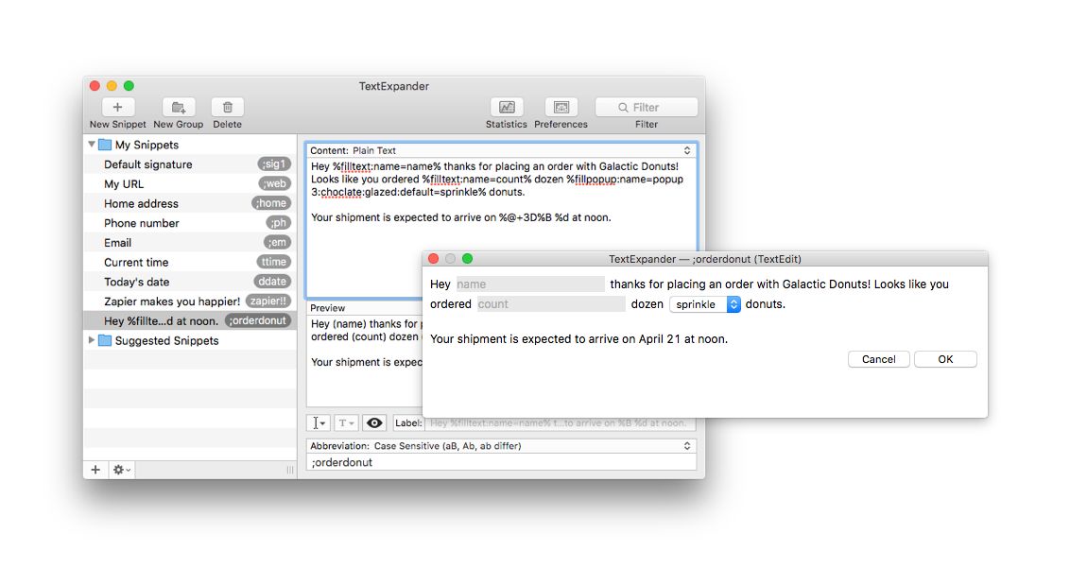Click the Filter search field
The width and height of the screenshot is (1070, 568).
(647, 107)
